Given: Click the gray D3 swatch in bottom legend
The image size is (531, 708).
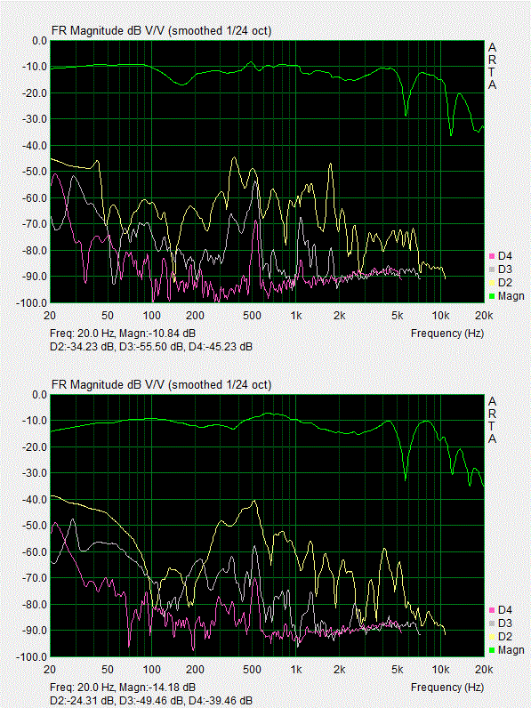Looking at the screenshot, I should (x=492, y=624).
